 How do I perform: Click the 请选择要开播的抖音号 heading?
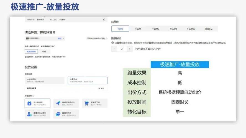40,32
